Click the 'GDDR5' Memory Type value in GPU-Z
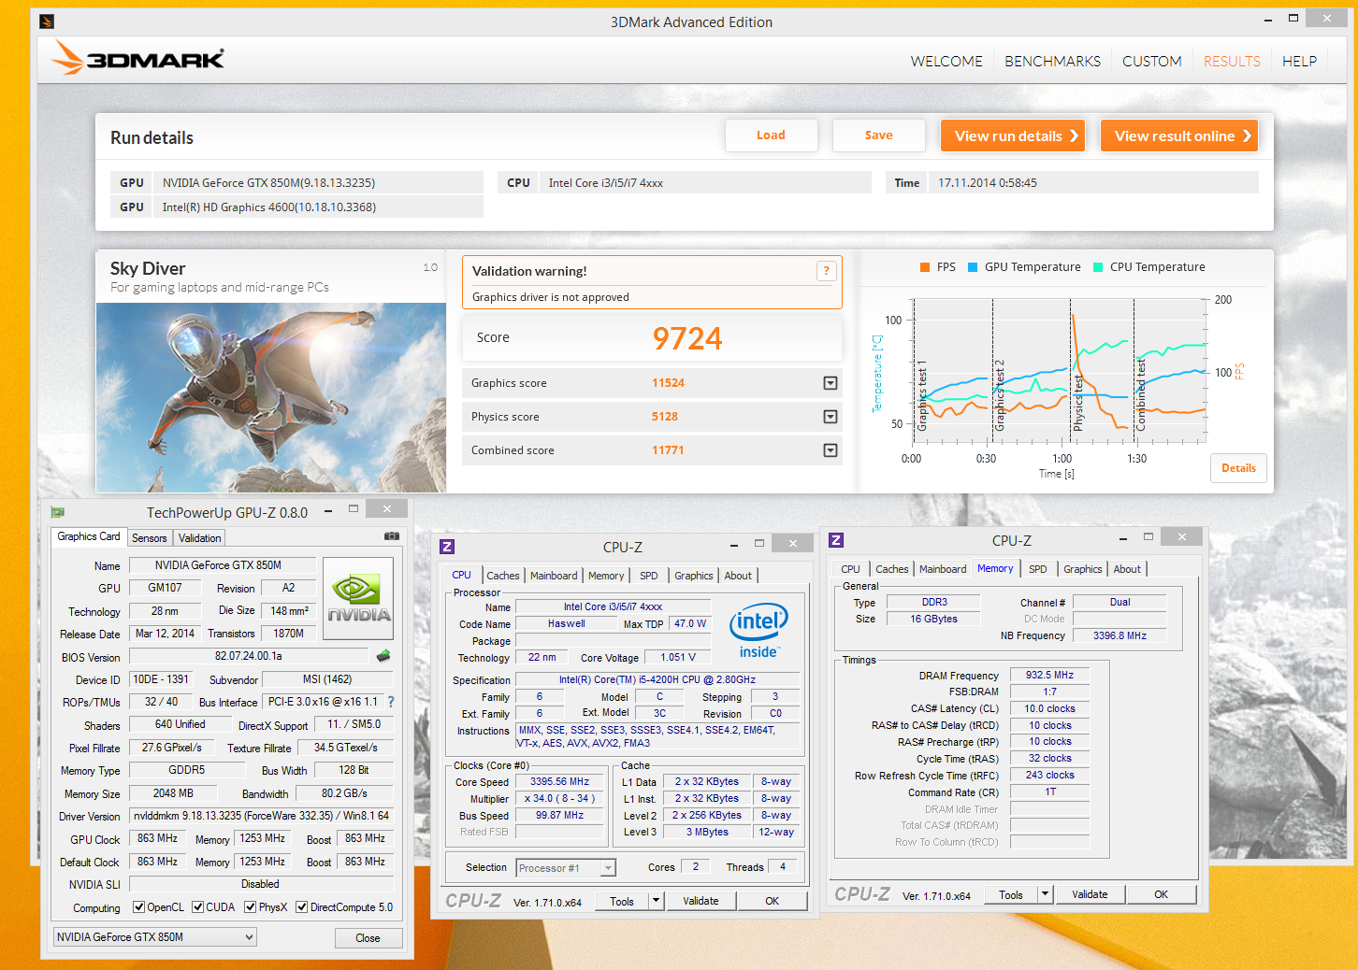 coord(187,770)
